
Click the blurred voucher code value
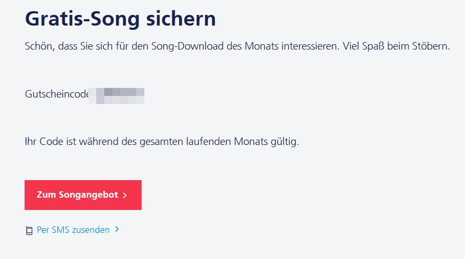coord(118,95)
